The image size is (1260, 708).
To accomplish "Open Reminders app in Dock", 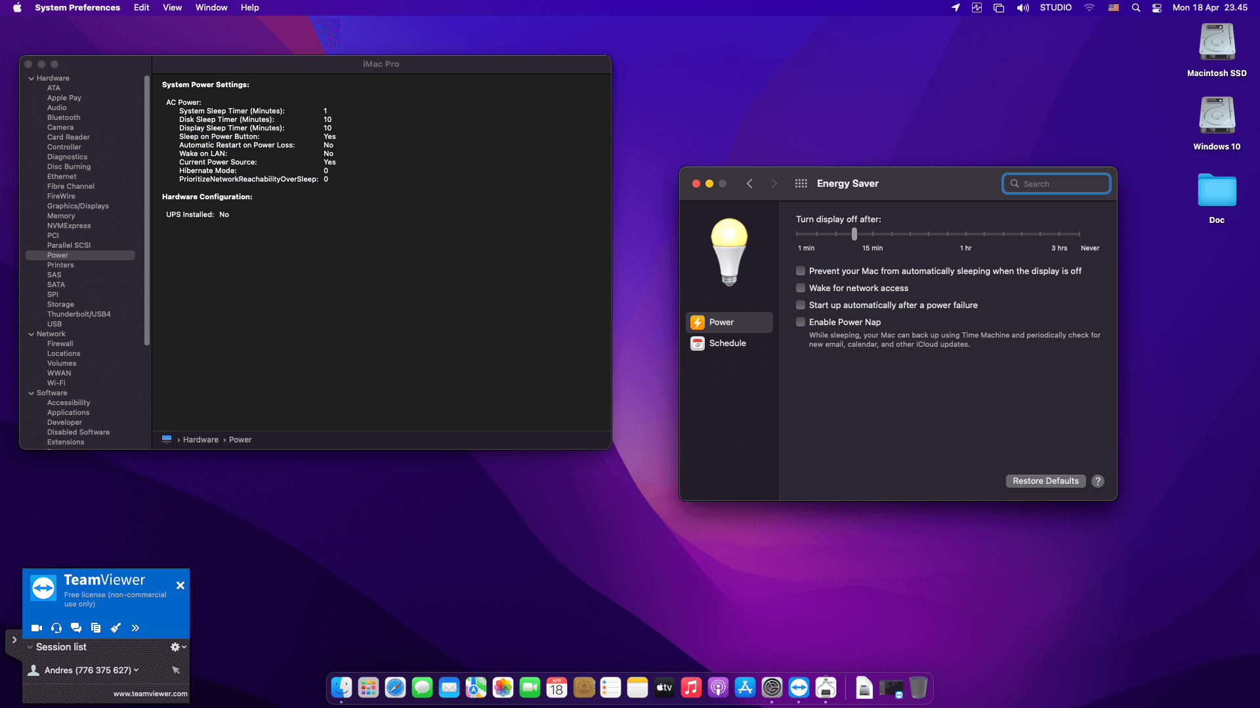I will (x=610, y=688).
